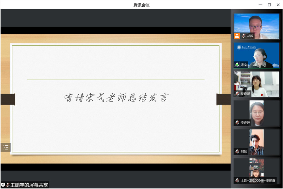
Task: Select 阿慧's video thumbnail
Action: [x=257, y=141]
